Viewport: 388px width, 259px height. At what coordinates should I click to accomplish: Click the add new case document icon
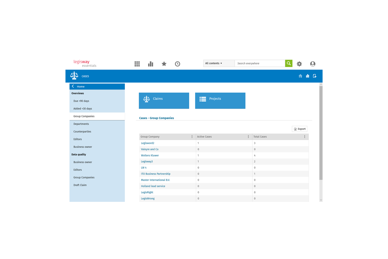[x=314, y=76]
